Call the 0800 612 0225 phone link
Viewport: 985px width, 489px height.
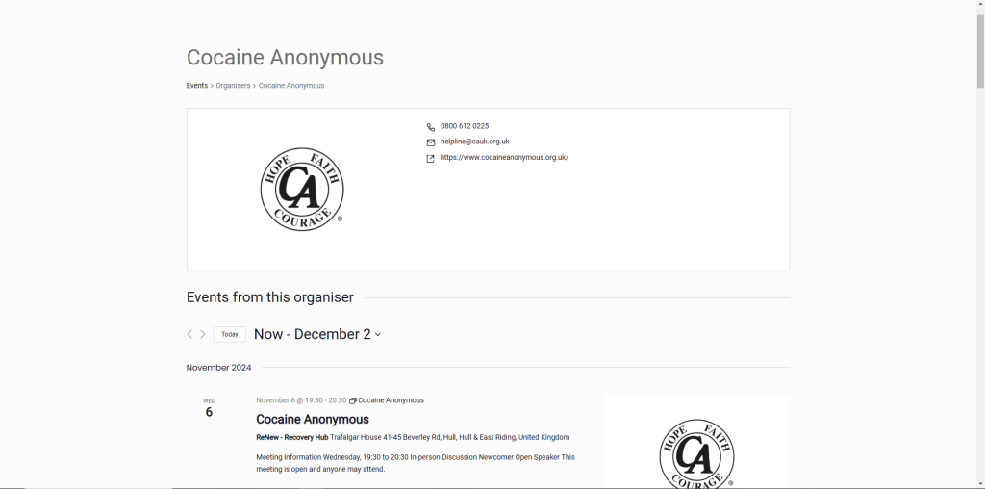[465, 126]
